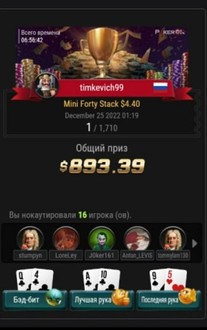Click the Лучшая рука button

coord(102,300)
